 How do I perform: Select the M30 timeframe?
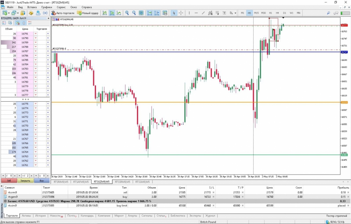pos(264,13)
